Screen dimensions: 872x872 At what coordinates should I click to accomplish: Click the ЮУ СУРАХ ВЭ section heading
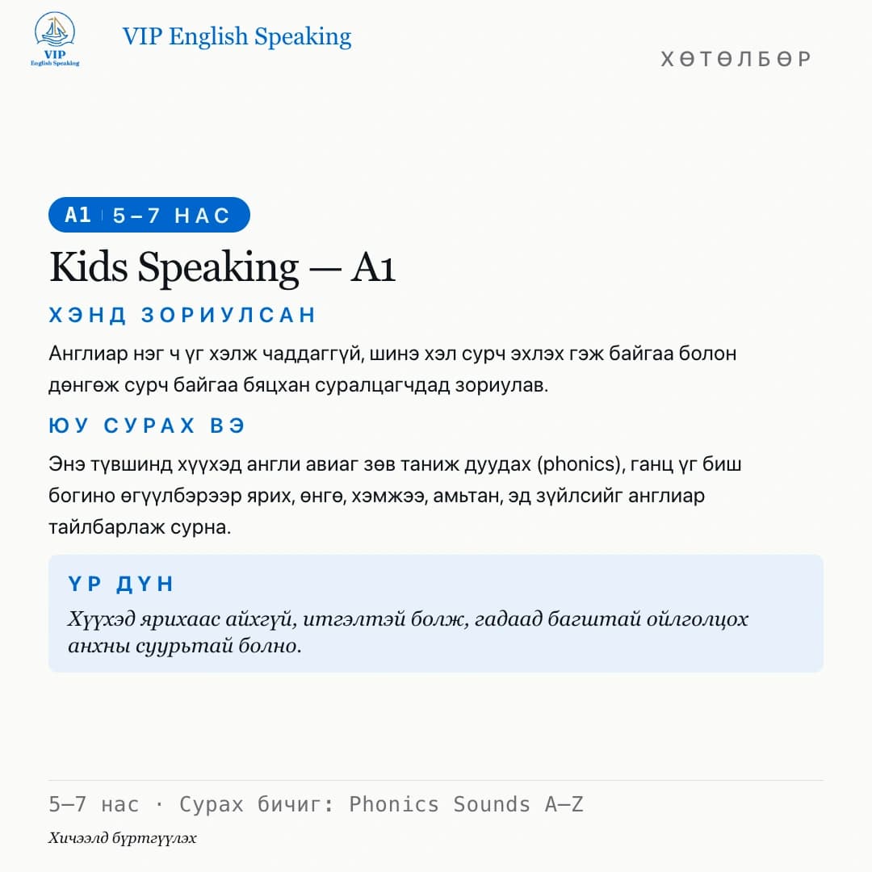pyautogui.click(x=147, y=426)
